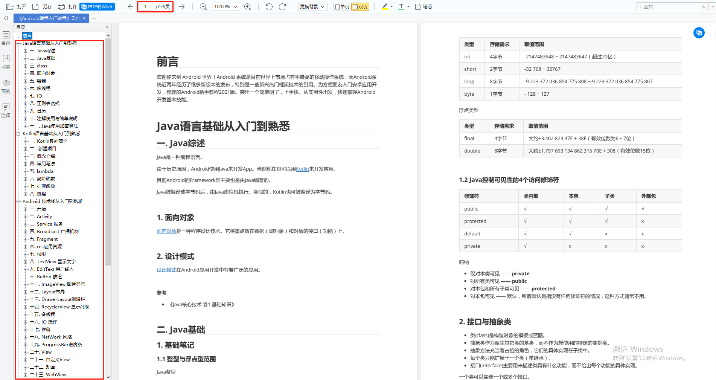
Task: Open 二十三. WebView outline entry
Action: pyautogui.click(x=48, y=375)
